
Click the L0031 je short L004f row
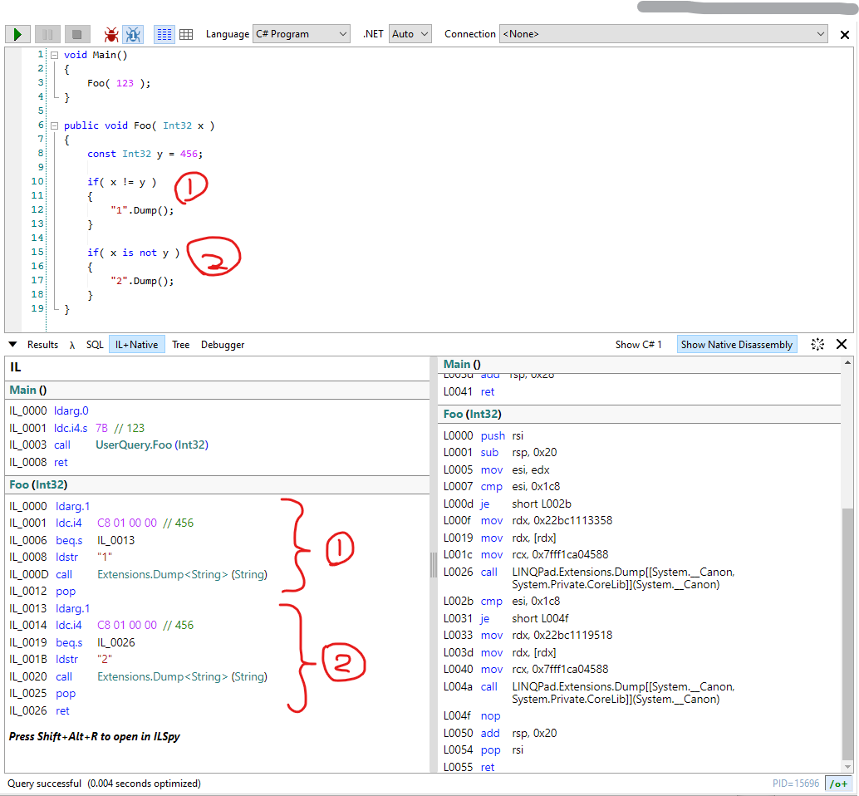click(506, 618)
